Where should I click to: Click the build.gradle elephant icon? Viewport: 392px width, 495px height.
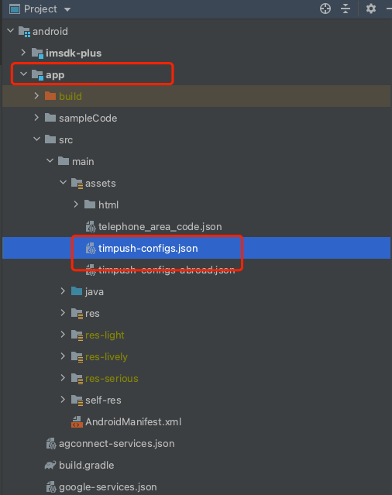(50, 465)
